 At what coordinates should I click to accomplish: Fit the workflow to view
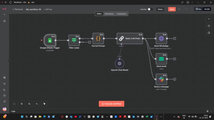click(x=14, y=104)
